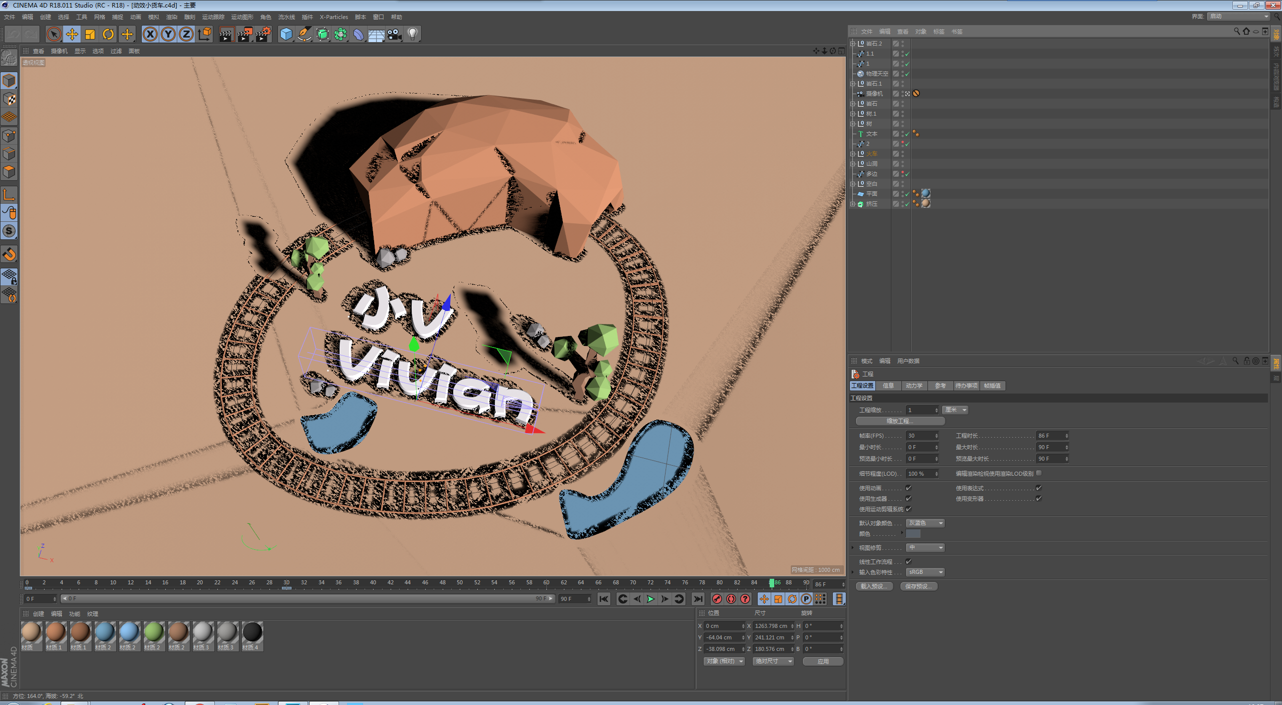Click the play forward button
The width and height of the screenshot is (1282, 705).
(x=651, y=599)
